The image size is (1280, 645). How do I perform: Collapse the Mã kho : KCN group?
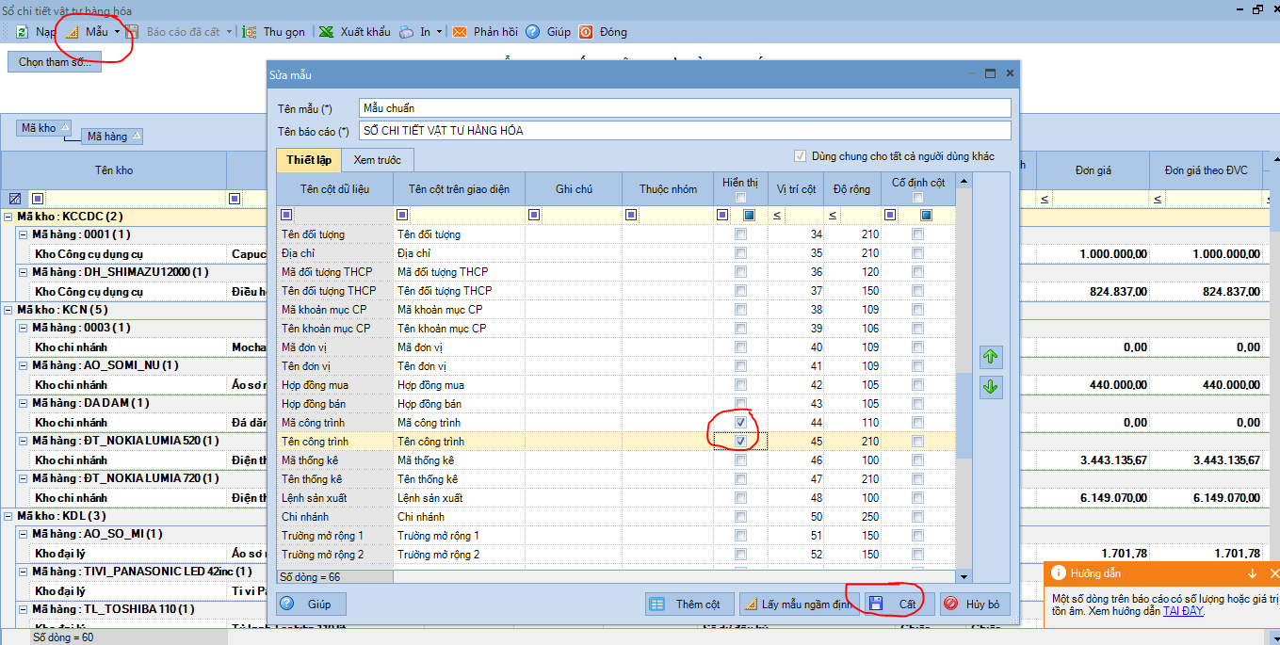click(8, 310)
